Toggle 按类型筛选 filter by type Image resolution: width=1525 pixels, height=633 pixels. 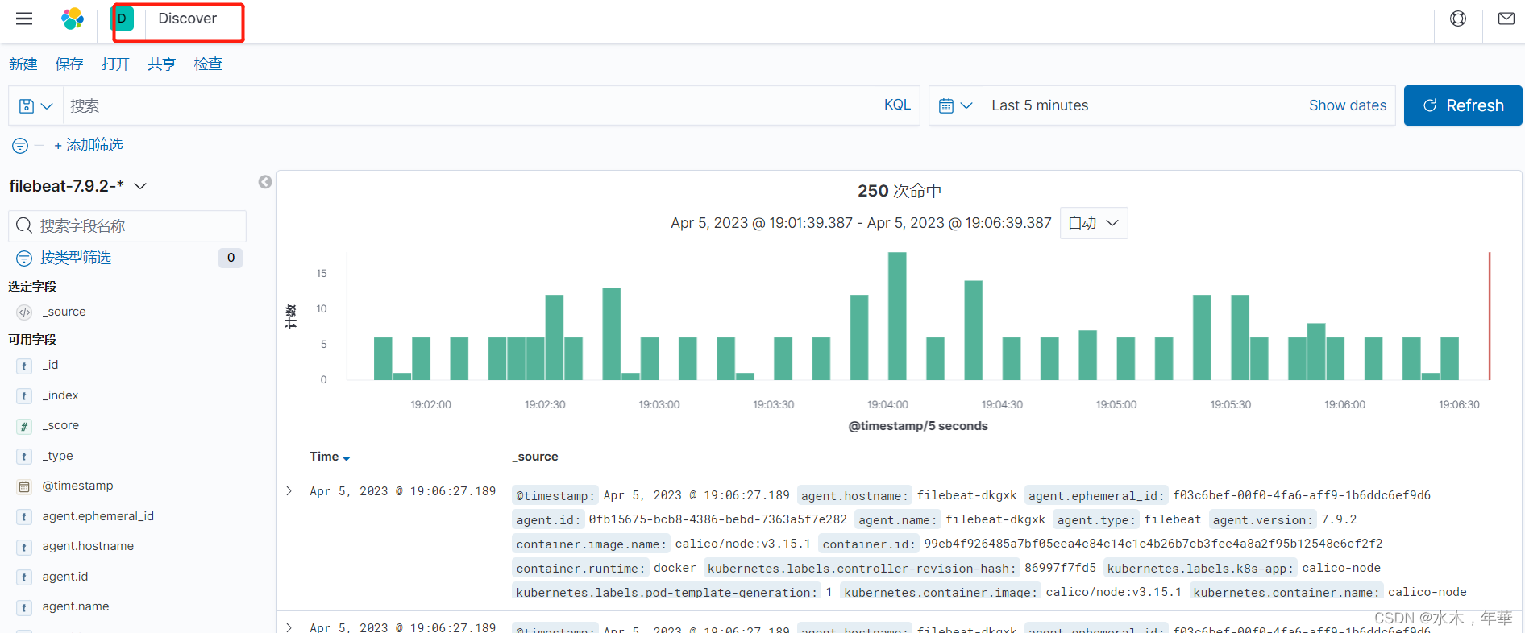76,258
